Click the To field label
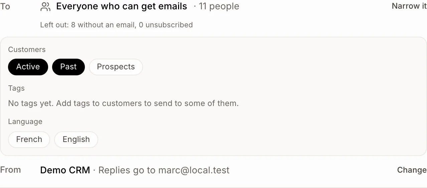This screenshot has width=427, height=188. (5, 6)
